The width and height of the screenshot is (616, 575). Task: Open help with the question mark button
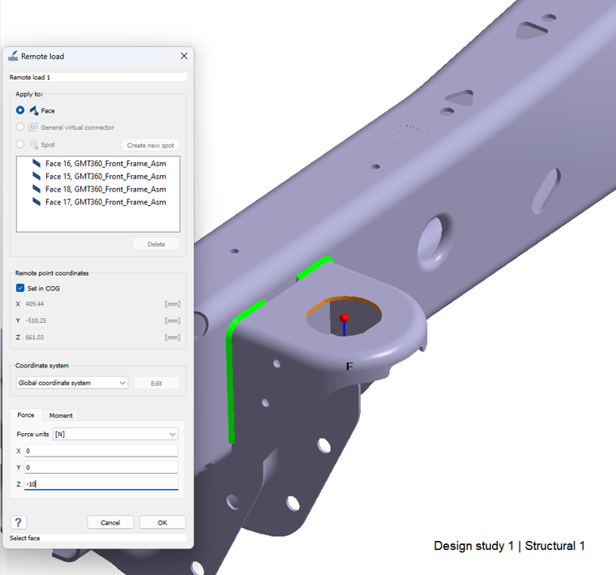click(x=19, y=522)
